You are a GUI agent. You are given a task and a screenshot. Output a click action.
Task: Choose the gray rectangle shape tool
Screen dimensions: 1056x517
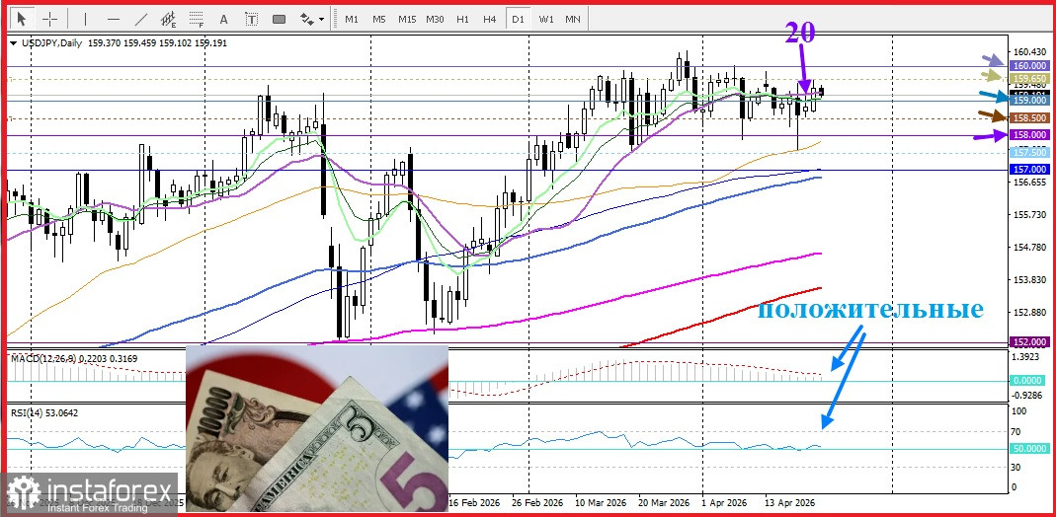(x=279, y=20)
